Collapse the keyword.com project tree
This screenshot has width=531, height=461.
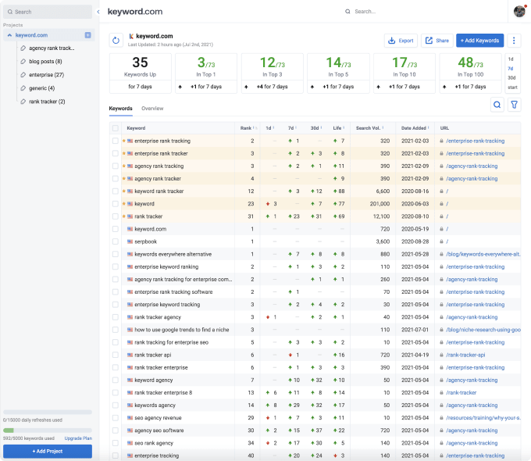(9, 35)
